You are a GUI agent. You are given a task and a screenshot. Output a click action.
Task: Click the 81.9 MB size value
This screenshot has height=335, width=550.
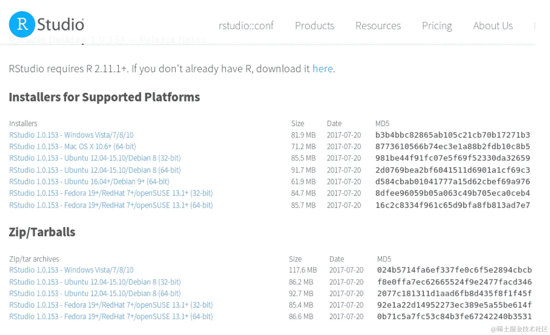point(303,135)
